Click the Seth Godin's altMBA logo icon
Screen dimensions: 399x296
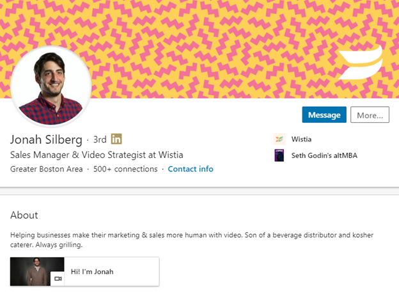[279, 155]
